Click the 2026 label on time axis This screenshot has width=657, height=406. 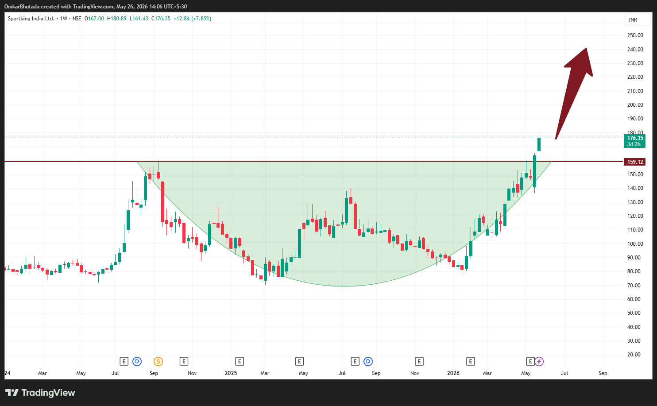coord(453,373)
